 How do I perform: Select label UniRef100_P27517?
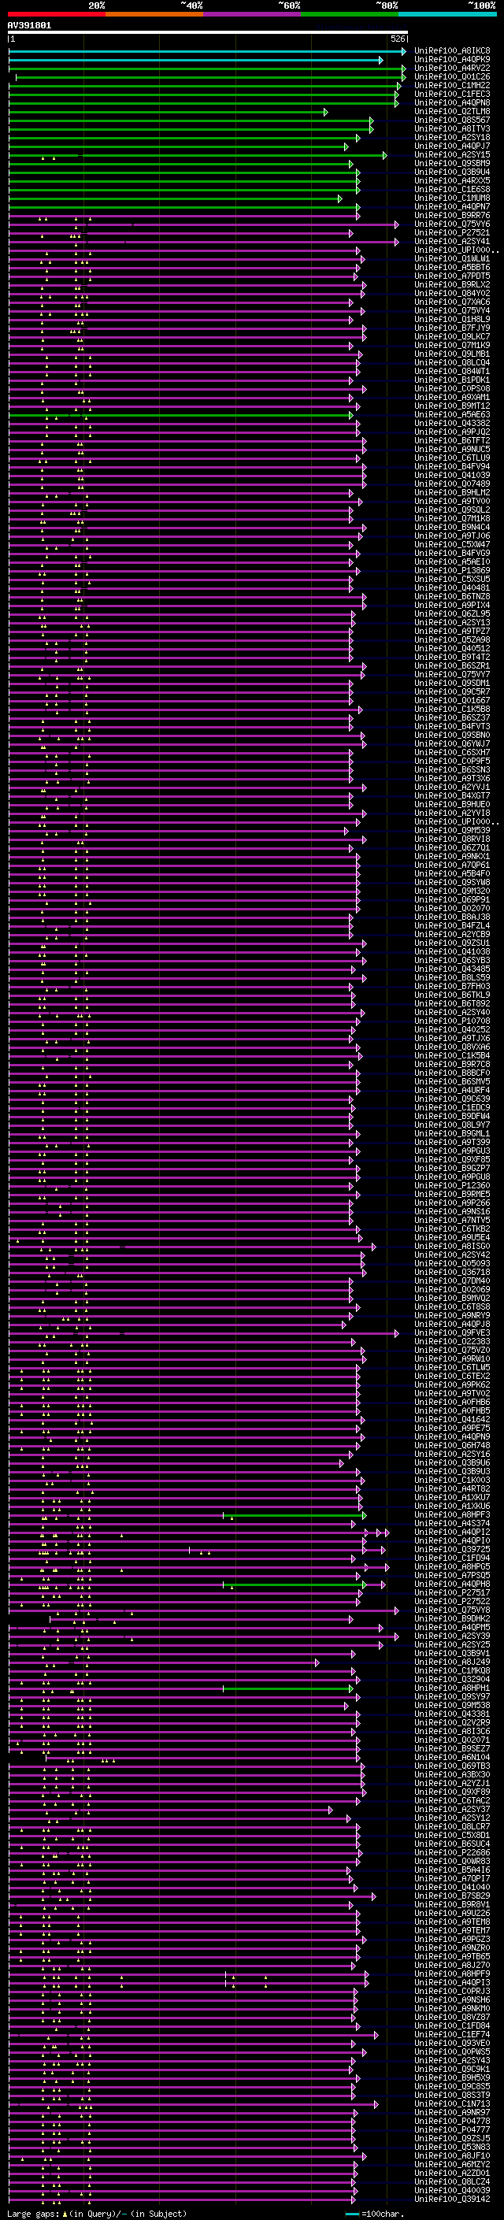pos(451,1592)
